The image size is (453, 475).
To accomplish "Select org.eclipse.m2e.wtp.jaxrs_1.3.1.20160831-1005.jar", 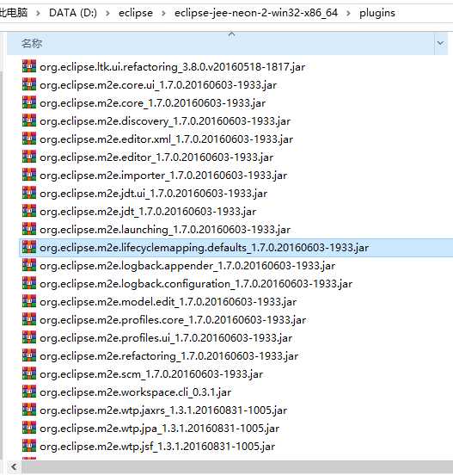I will pos(163,410).
